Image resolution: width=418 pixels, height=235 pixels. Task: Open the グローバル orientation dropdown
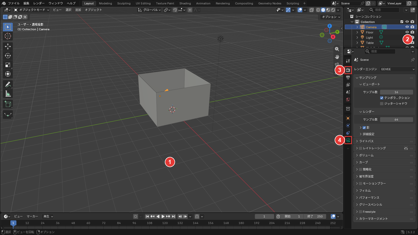coord(149,10)
